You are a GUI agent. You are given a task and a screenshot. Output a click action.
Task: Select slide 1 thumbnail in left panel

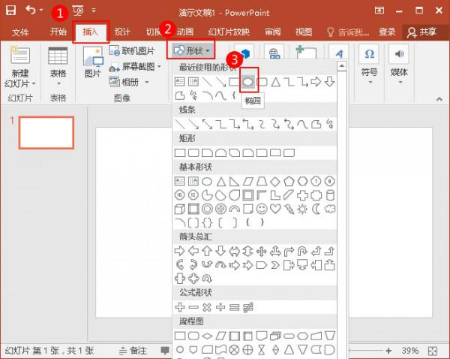tap(46, 132)
